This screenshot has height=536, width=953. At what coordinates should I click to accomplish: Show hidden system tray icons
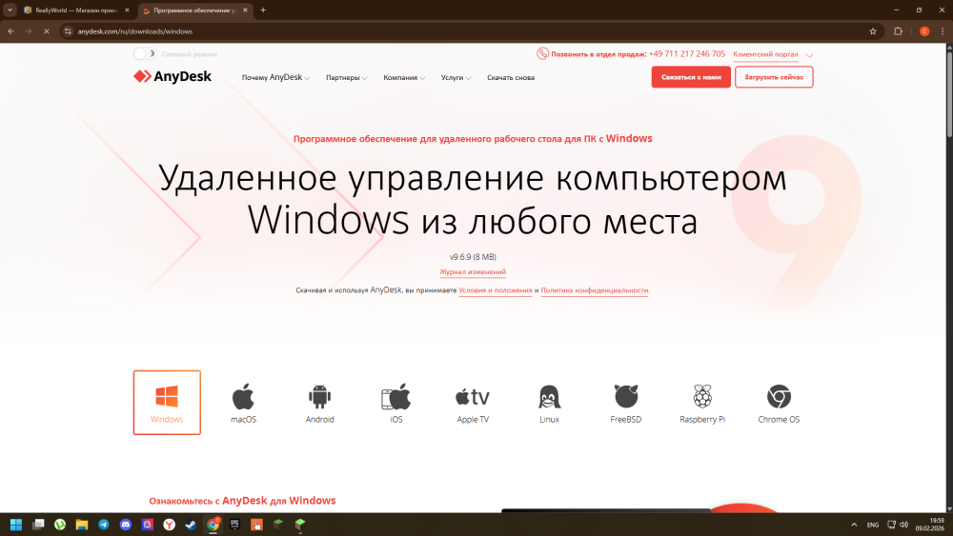tap(854, 525)
